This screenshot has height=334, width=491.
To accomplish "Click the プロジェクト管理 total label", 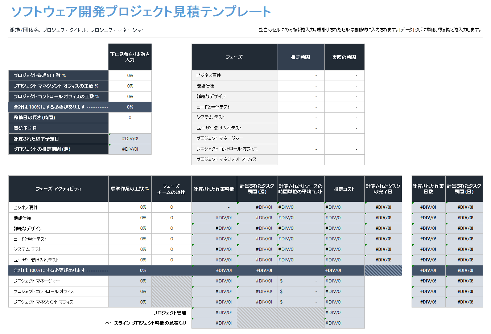I will tap(169, 313).
